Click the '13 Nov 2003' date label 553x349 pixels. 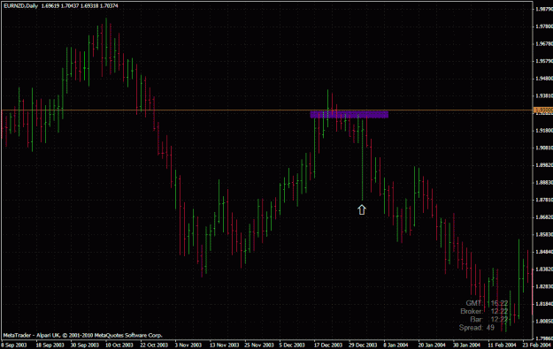tap(224, 345)
